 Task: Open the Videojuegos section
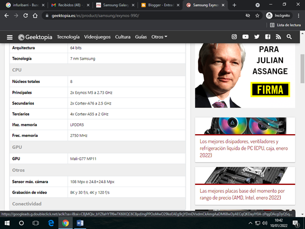point(97,37)
